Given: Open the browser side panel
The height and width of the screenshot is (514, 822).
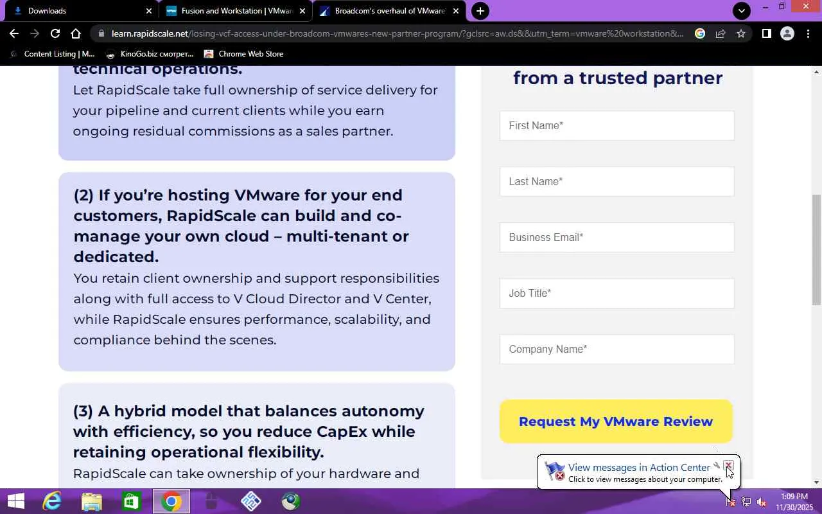Looking at the screenshot, I should pos(766,33).
